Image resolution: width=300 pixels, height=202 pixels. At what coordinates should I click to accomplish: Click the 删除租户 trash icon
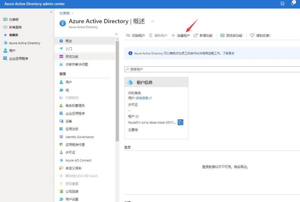tap(151, 35)
